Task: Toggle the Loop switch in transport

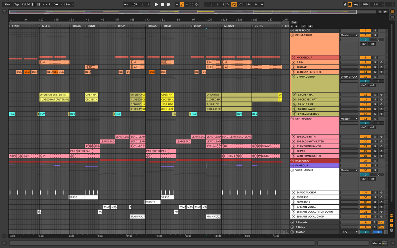Action: click(x=234, y=5)
